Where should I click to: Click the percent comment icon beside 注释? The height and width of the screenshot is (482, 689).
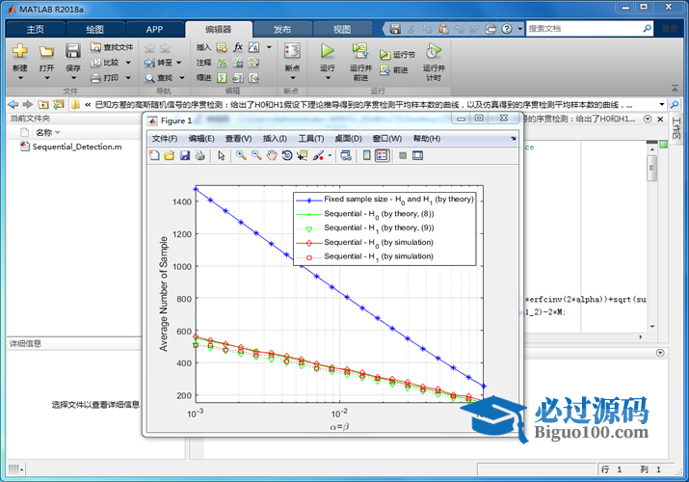[x=223, y=63]
